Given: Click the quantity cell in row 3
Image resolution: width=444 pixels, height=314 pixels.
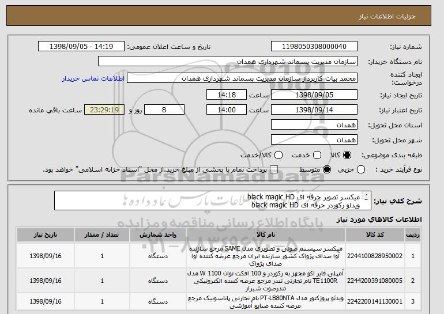Looking at the screenshot, I should [102, 301].
